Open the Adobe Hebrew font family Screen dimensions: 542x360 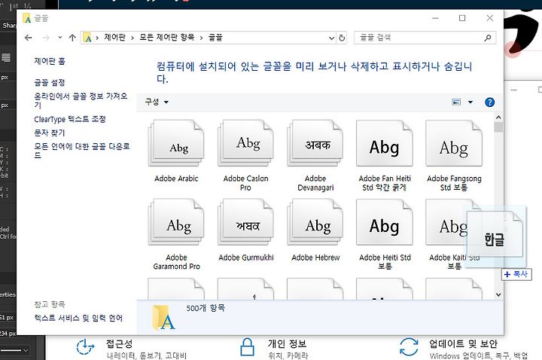315,222
